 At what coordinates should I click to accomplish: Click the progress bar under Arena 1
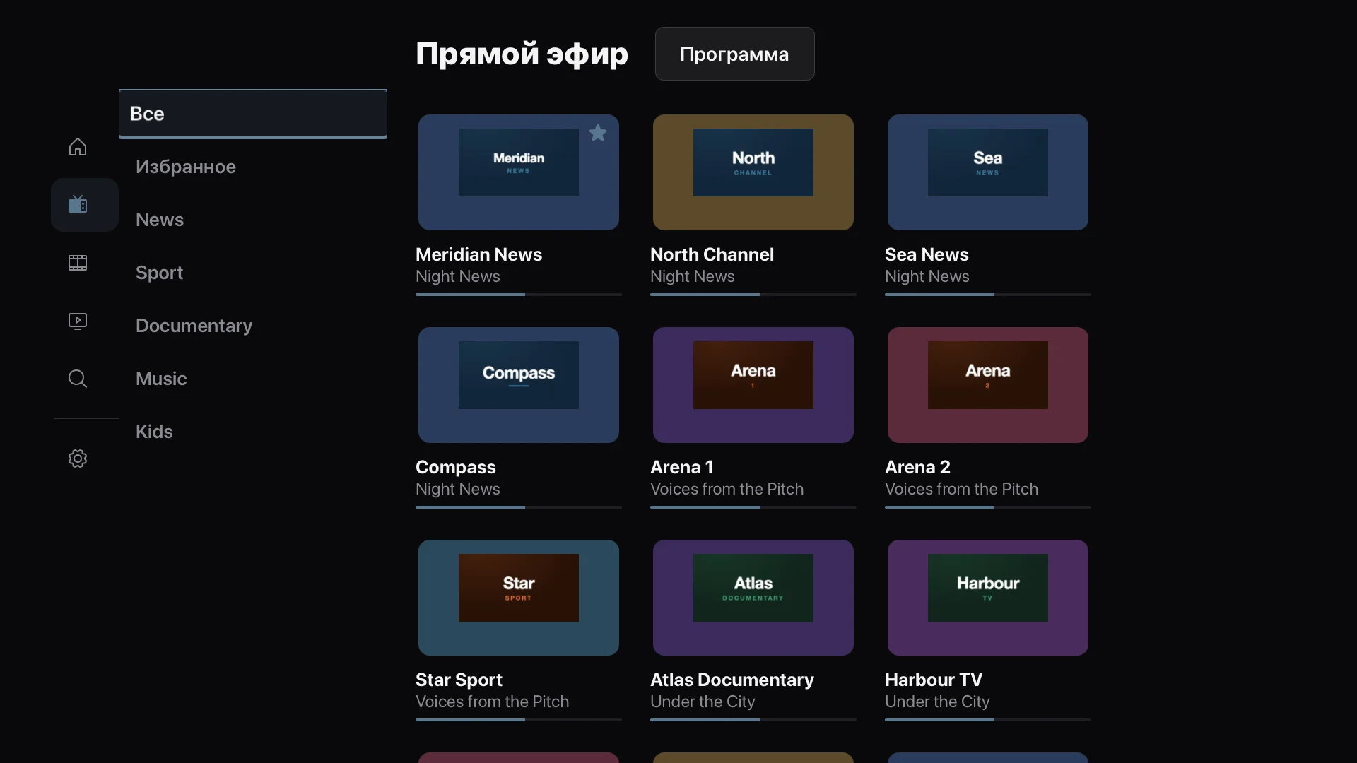753,507
